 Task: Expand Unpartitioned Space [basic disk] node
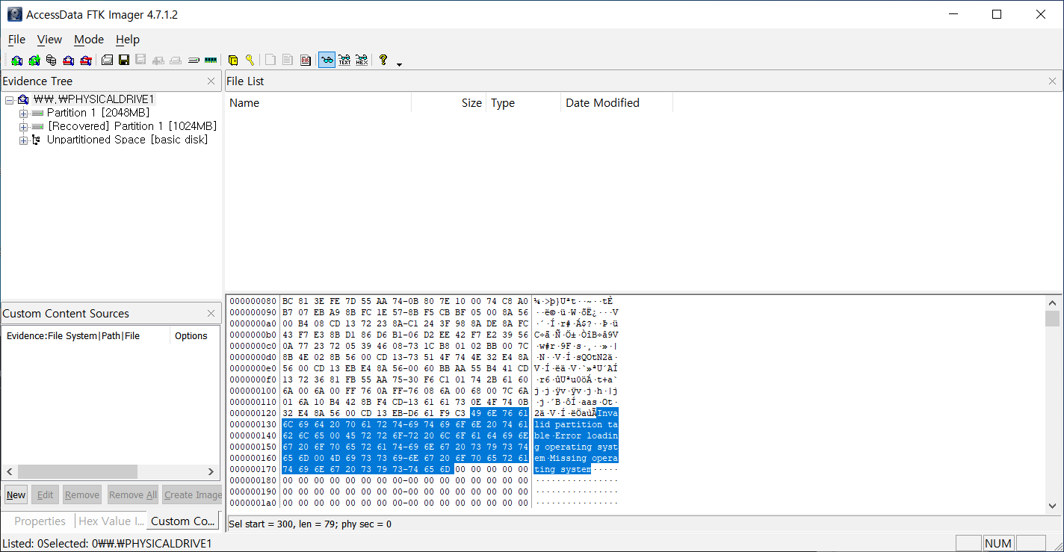pyautogui.click(x=23, y=140)
